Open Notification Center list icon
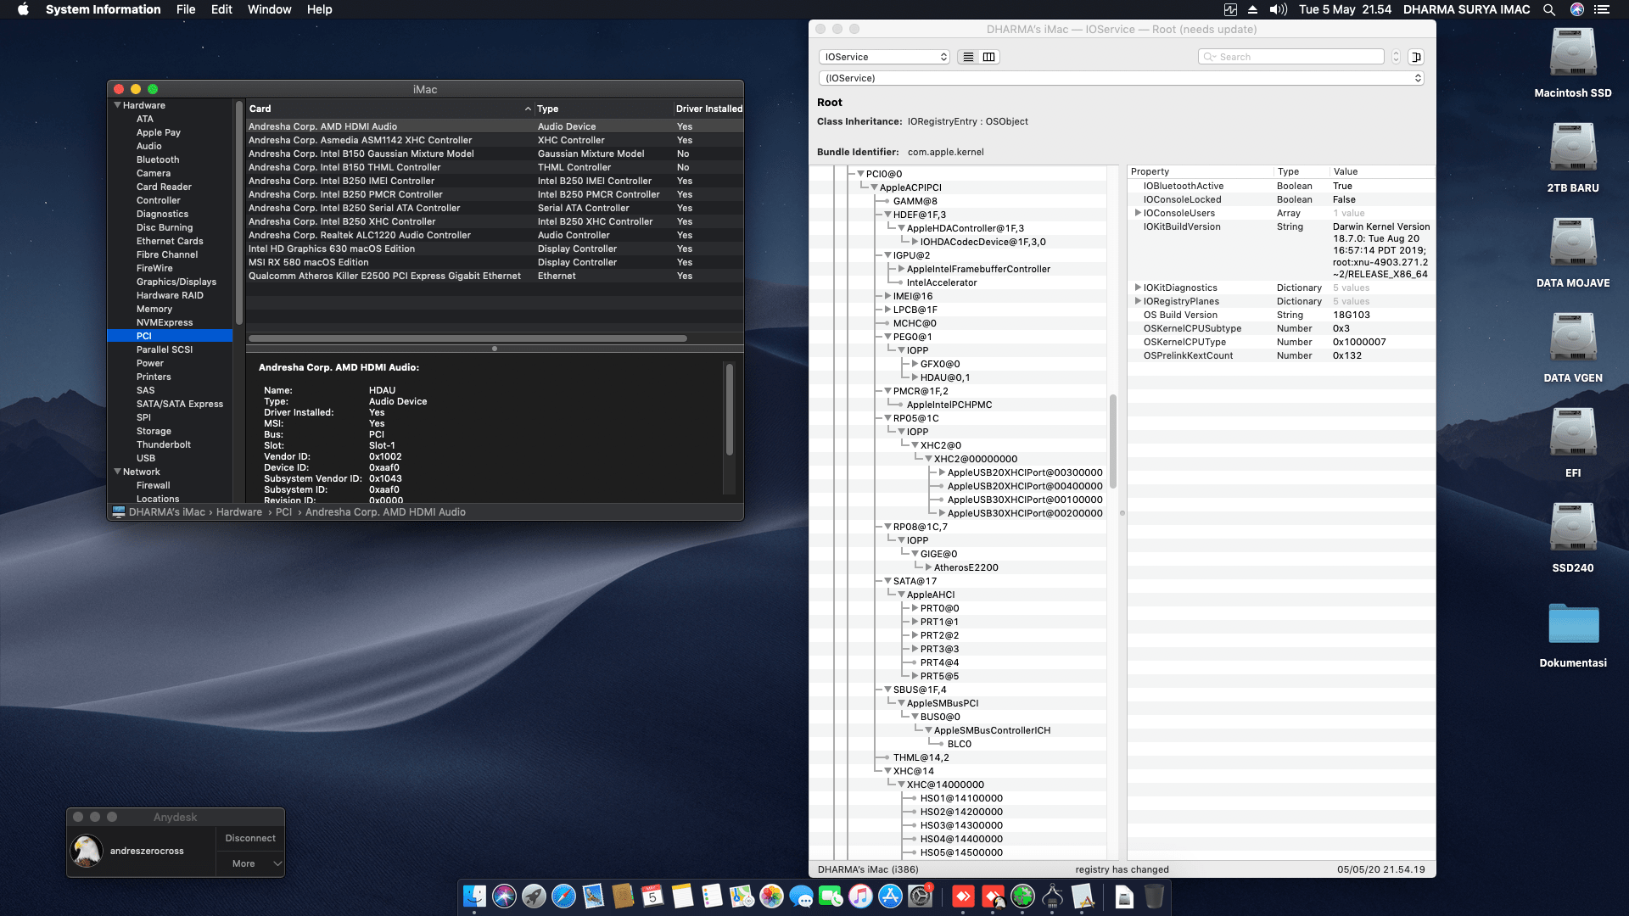 pos(1602,9)
